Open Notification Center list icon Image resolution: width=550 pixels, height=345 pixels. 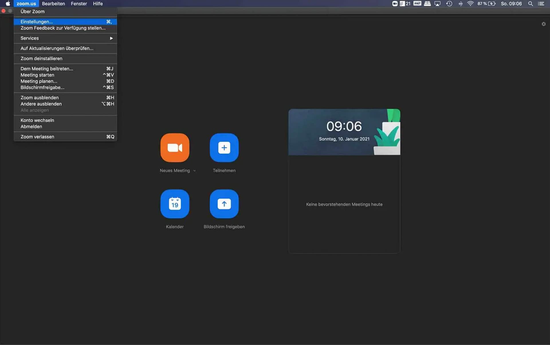(x=541, y=3)
